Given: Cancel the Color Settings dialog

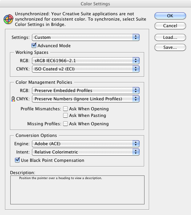Looking at the screenshot, I should (170, 26).
